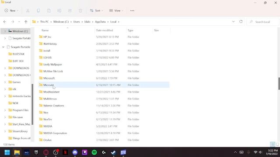Open BLUESTAX folder in sidebar

pyautogui.click(x=17, y=54)
